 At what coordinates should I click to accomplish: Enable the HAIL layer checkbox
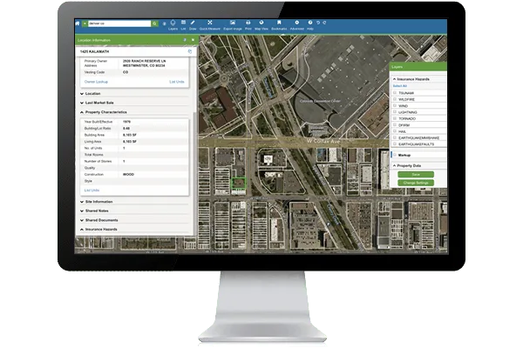[x=395, y=130]
